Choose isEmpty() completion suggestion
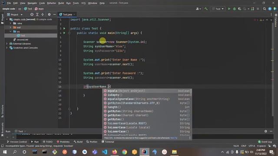The image size is (278, 156). click(x=147, y=95)
